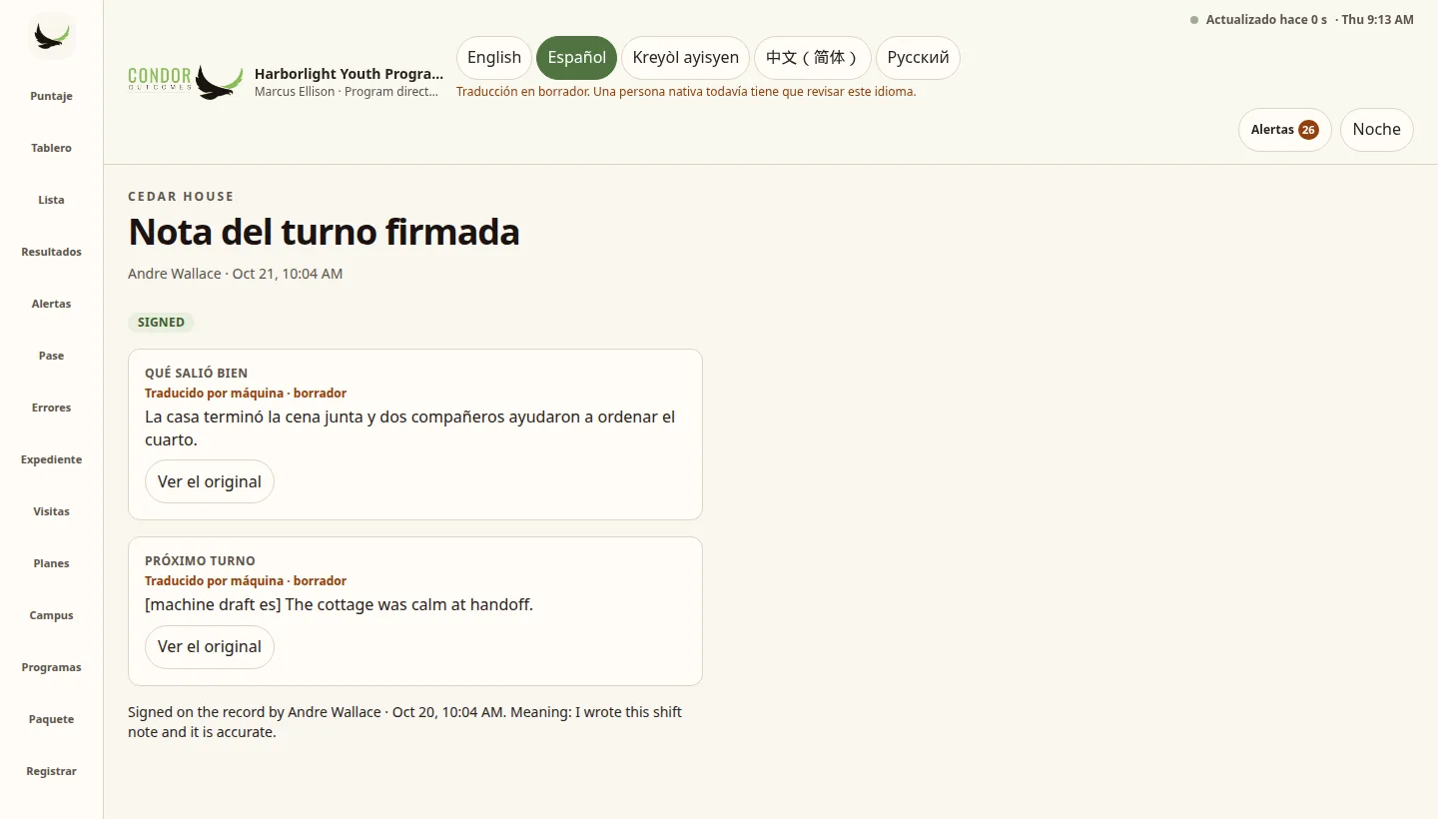Click Nota del turno firmada heading
The width and height of the screenshot is (1438, 819).
pyautogui.click(x=324, y=232)
